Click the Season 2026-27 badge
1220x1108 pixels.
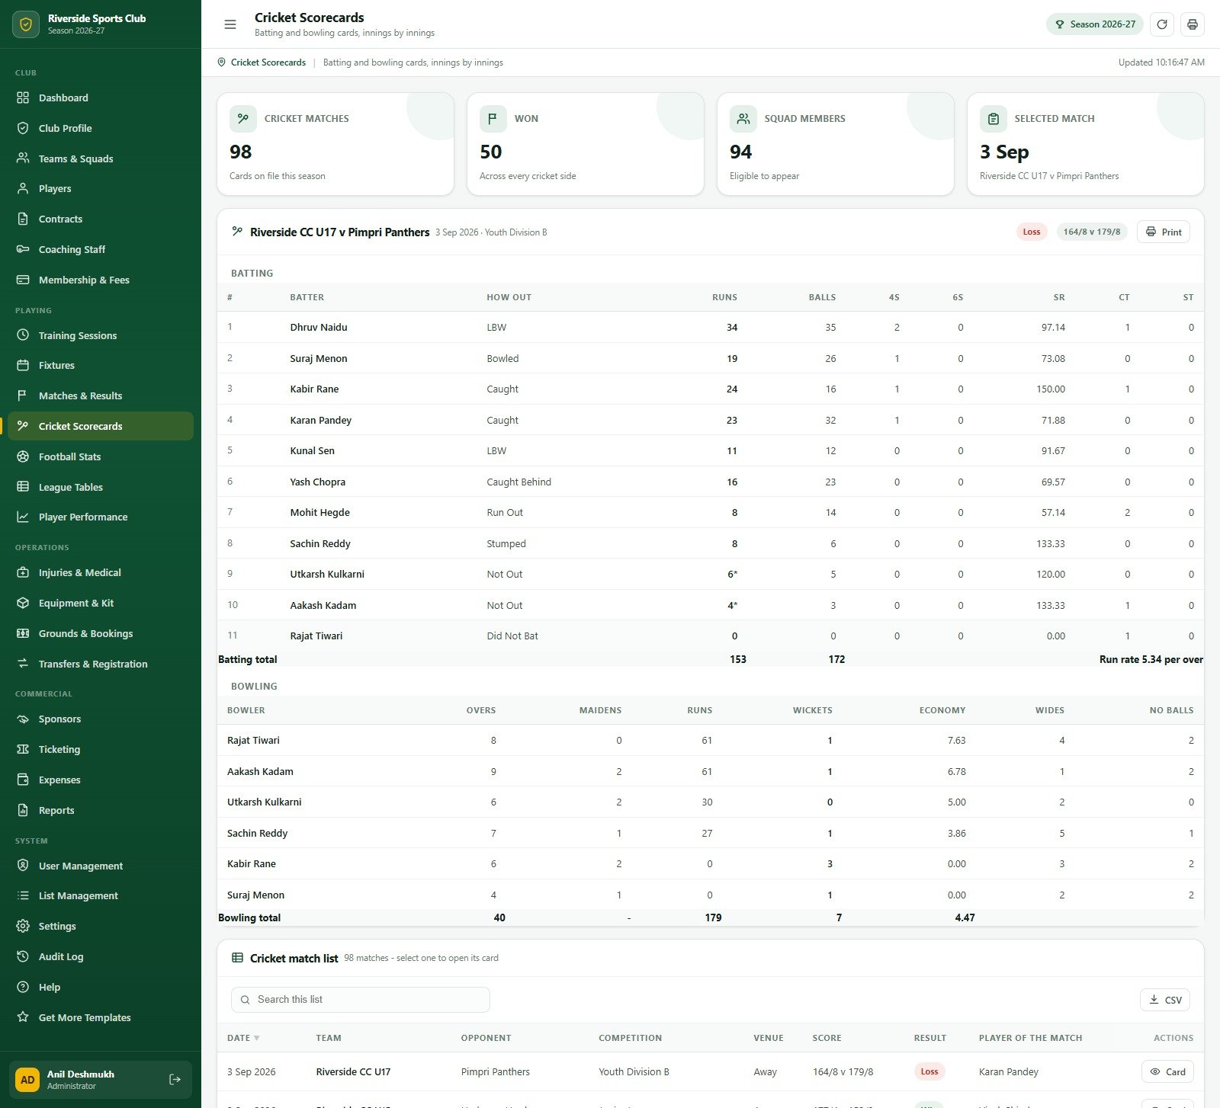click(1095, 24)
